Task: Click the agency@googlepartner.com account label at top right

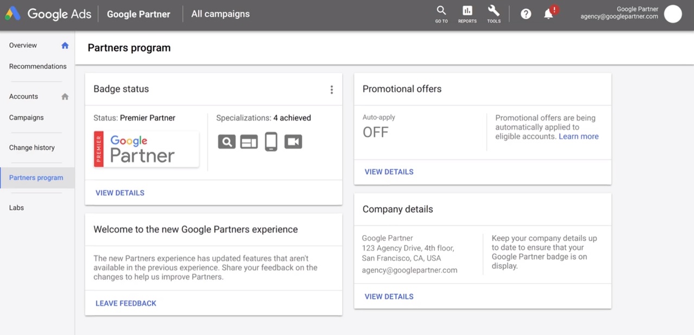Action: (x=619, y=16)
